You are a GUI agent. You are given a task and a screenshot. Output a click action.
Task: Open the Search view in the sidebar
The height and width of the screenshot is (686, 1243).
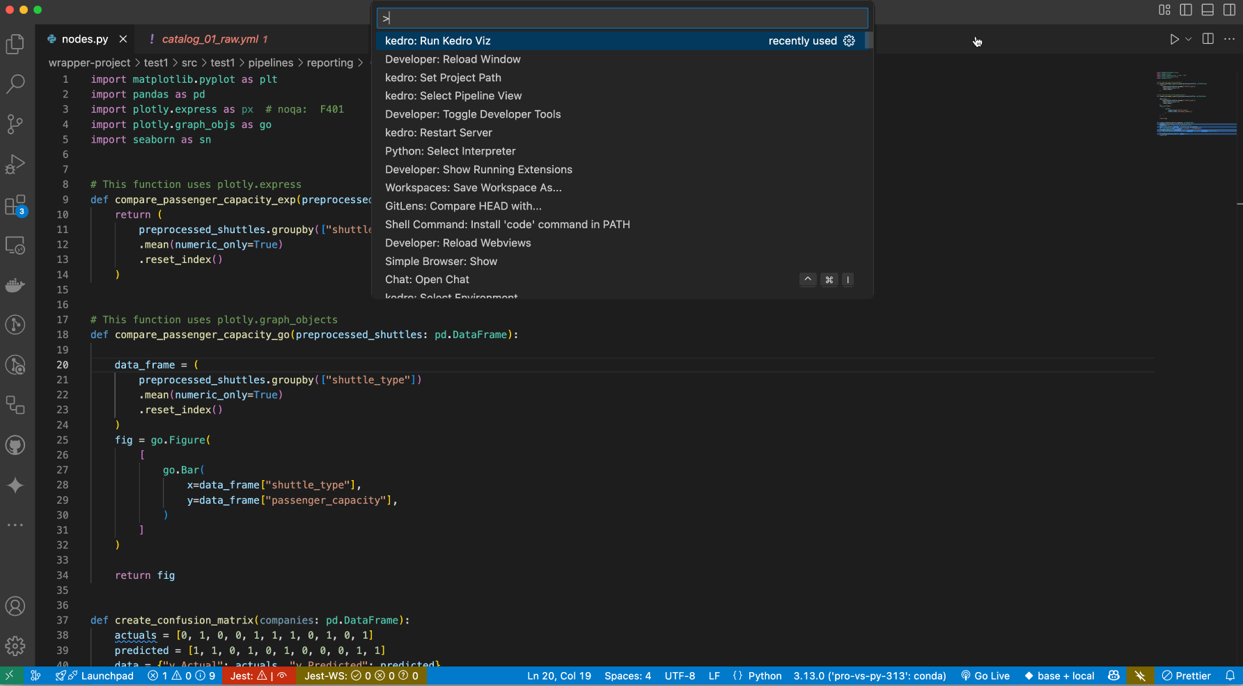click(x=15, y=83)
